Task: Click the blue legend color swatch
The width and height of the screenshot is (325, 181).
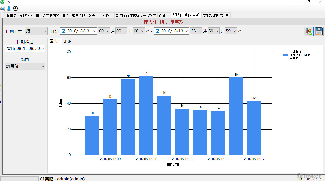Action: point(285,55)
